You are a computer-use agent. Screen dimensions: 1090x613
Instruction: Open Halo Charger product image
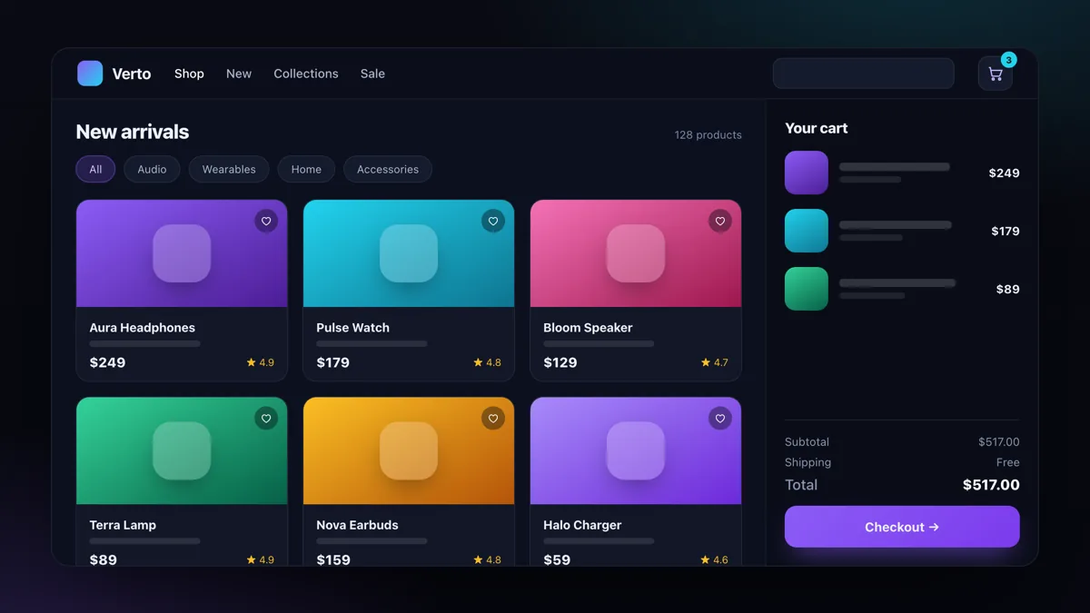coord(636,450)
